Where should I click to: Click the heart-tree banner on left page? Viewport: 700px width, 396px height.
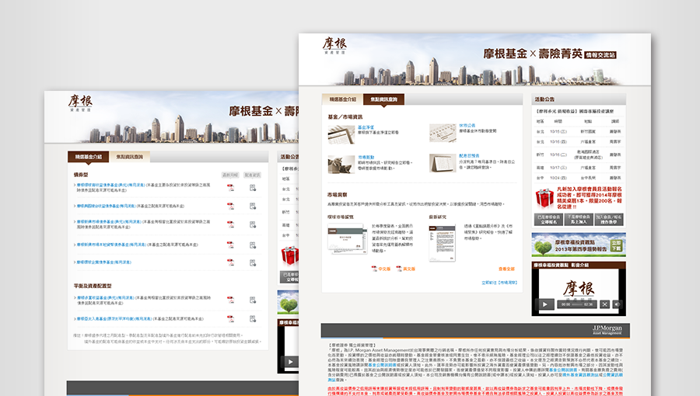point(288,303)
